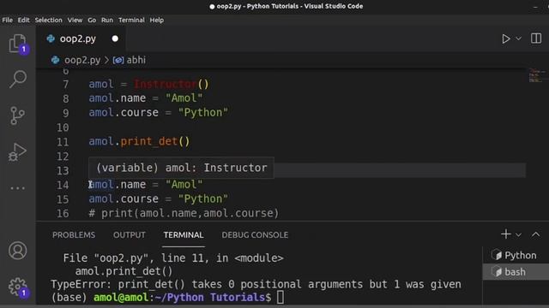Click the unsaved dot on oop2.py tab
The image size is (549, 308).
115,38
